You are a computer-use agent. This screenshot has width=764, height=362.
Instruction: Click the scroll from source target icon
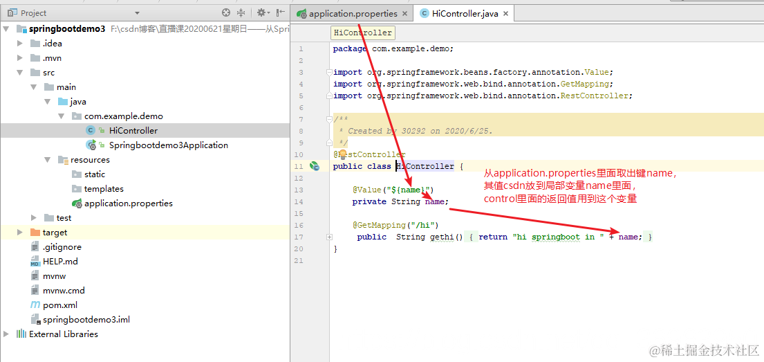tap(225, 13)
